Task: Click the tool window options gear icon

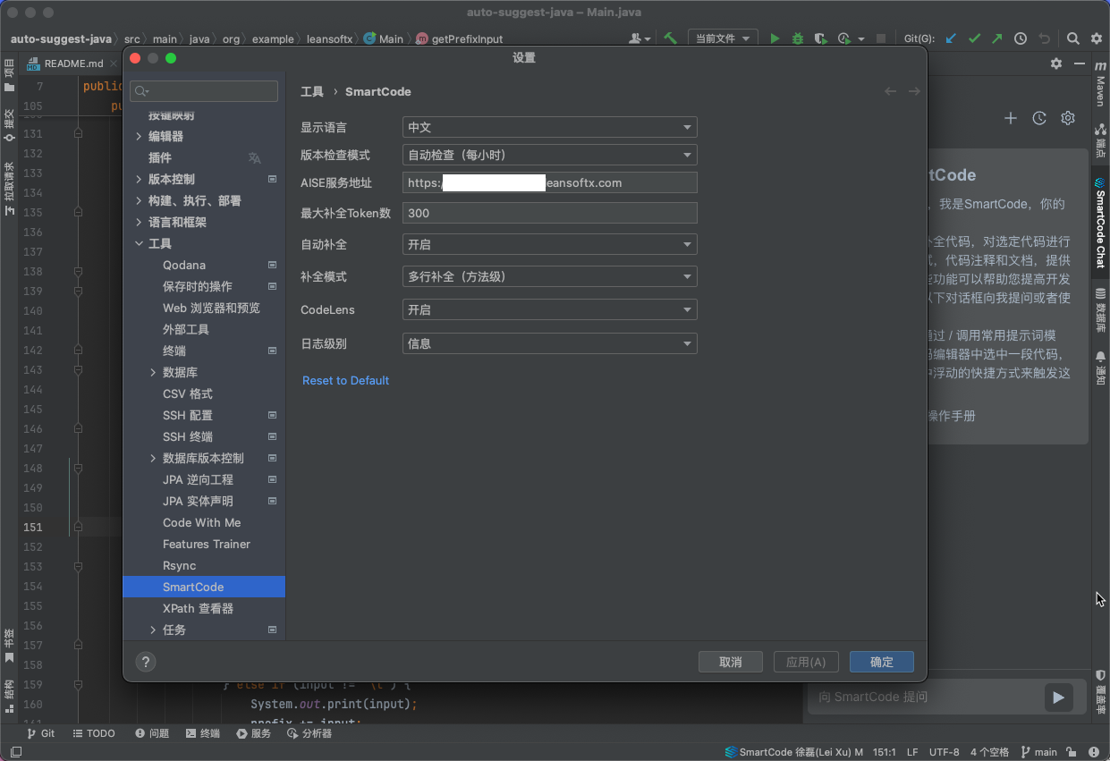Action: click(1056, 63)
